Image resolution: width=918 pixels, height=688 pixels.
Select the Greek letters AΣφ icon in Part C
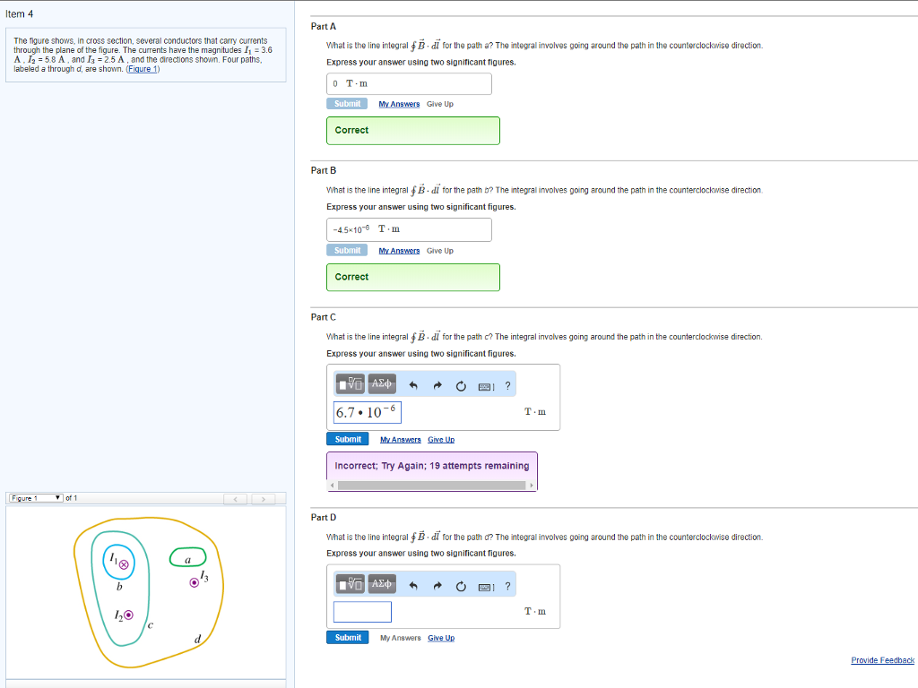[x=381, y=383]
